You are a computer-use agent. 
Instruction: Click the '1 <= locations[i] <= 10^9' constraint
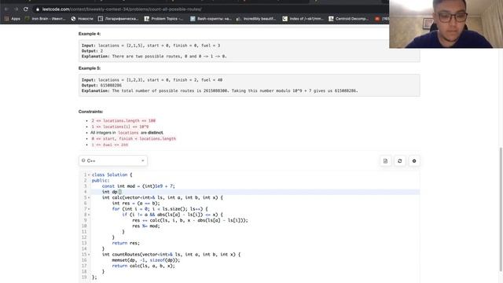tap(120, 127)
